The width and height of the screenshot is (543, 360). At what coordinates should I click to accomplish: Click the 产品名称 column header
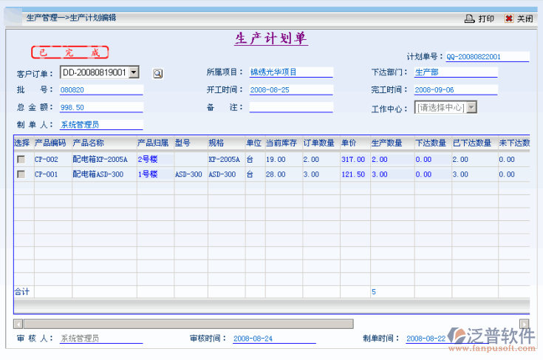click(x=89, y=142)
